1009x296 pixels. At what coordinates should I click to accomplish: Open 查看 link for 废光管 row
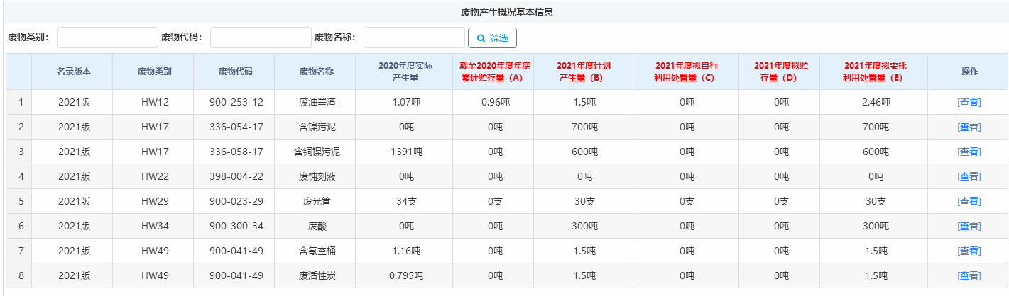[x=969, y=201]
